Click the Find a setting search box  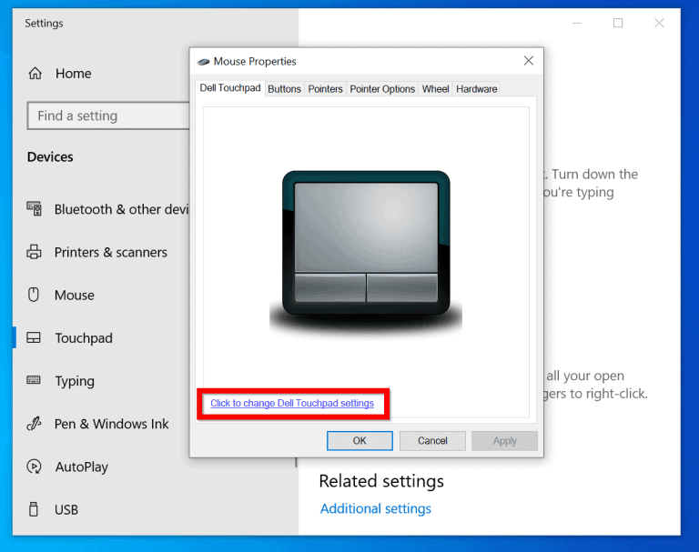108,115
